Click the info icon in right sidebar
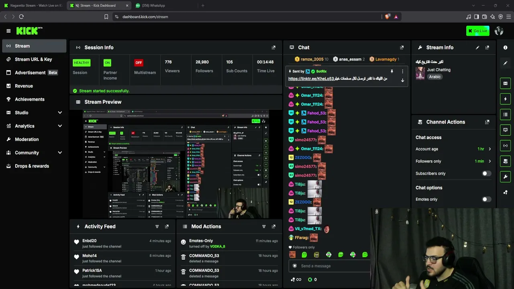514x289 pixels. click(505, 47)
